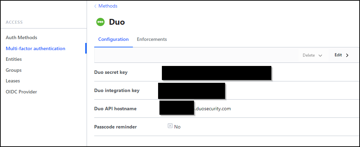
Task: Select Multi-factor authentication sidebar item
Action: (x=35, y=48)
